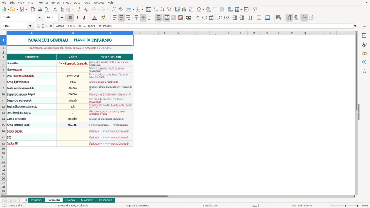Open the sidebar Navigator compass icon
Screen dimensions: 370x208
click(364, 62)
